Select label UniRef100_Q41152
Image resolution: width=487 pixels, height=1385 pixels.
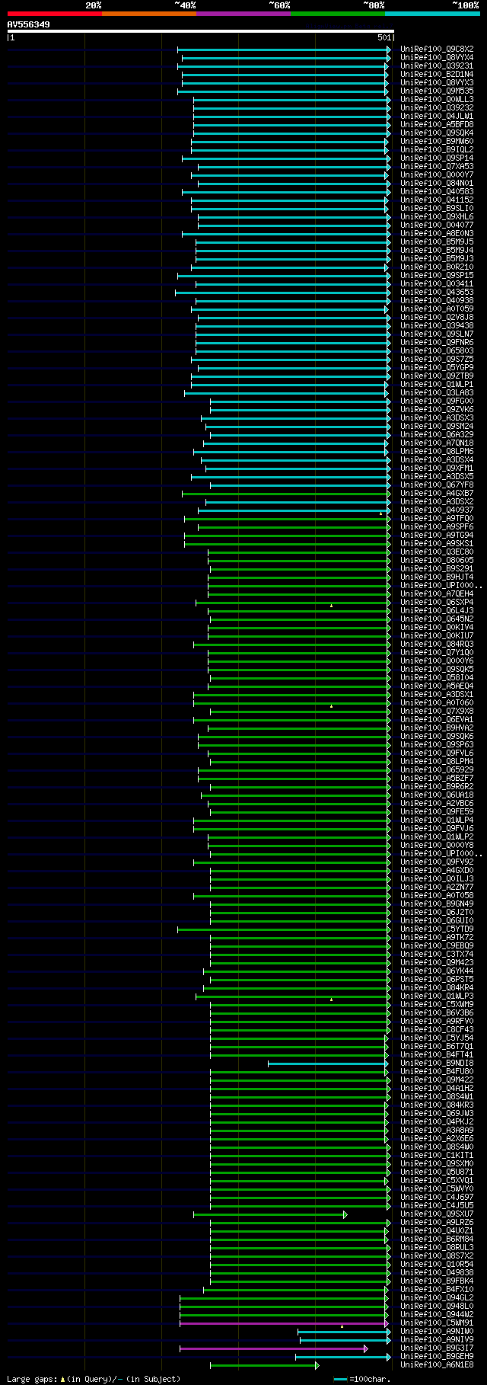click(x=437, y=200)
